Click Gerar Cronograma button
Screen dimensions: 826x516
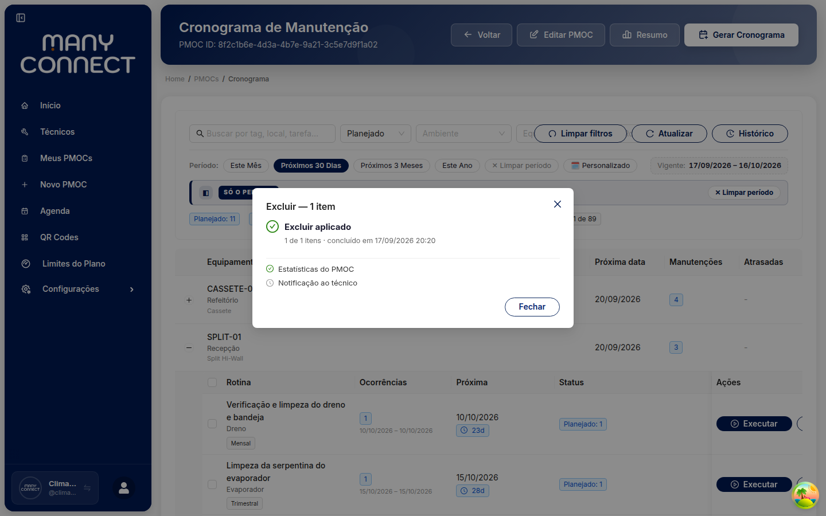click(741, 35)
